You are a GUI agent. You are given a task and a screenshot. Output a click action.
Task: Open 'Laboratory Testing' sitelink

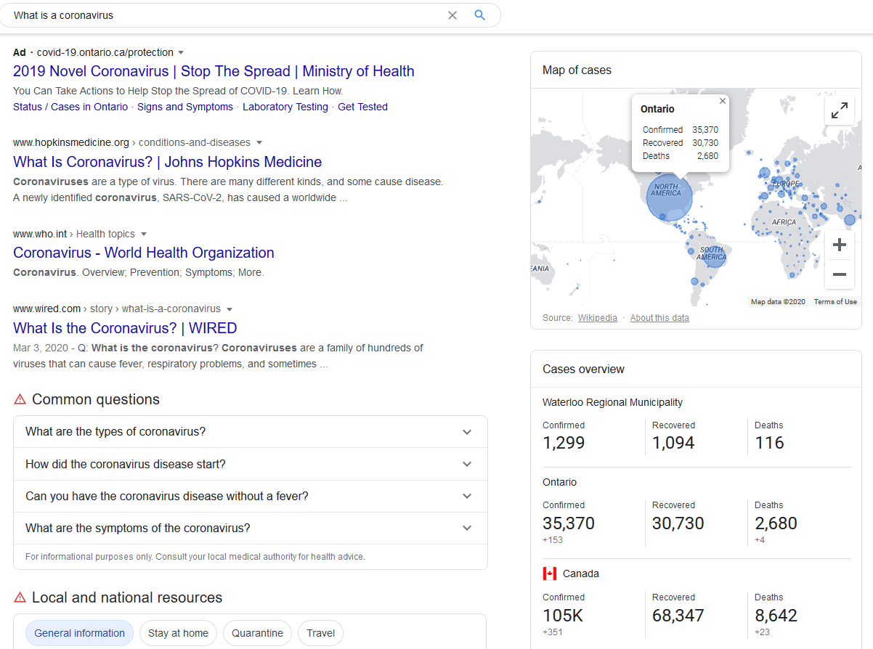[285, 107]
